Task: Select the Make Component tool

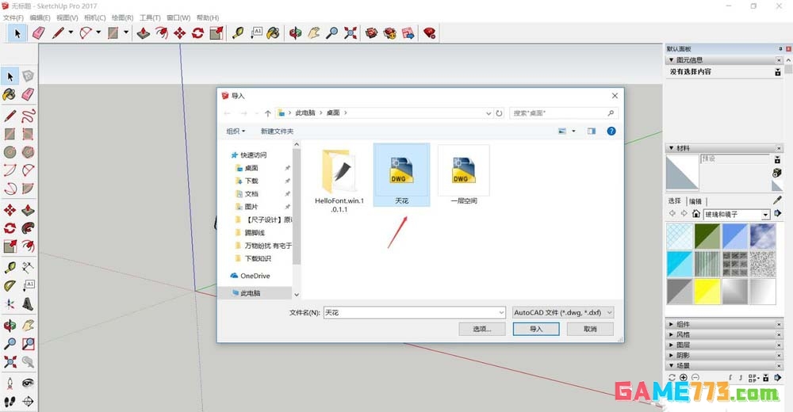Action: click(28, 76)
